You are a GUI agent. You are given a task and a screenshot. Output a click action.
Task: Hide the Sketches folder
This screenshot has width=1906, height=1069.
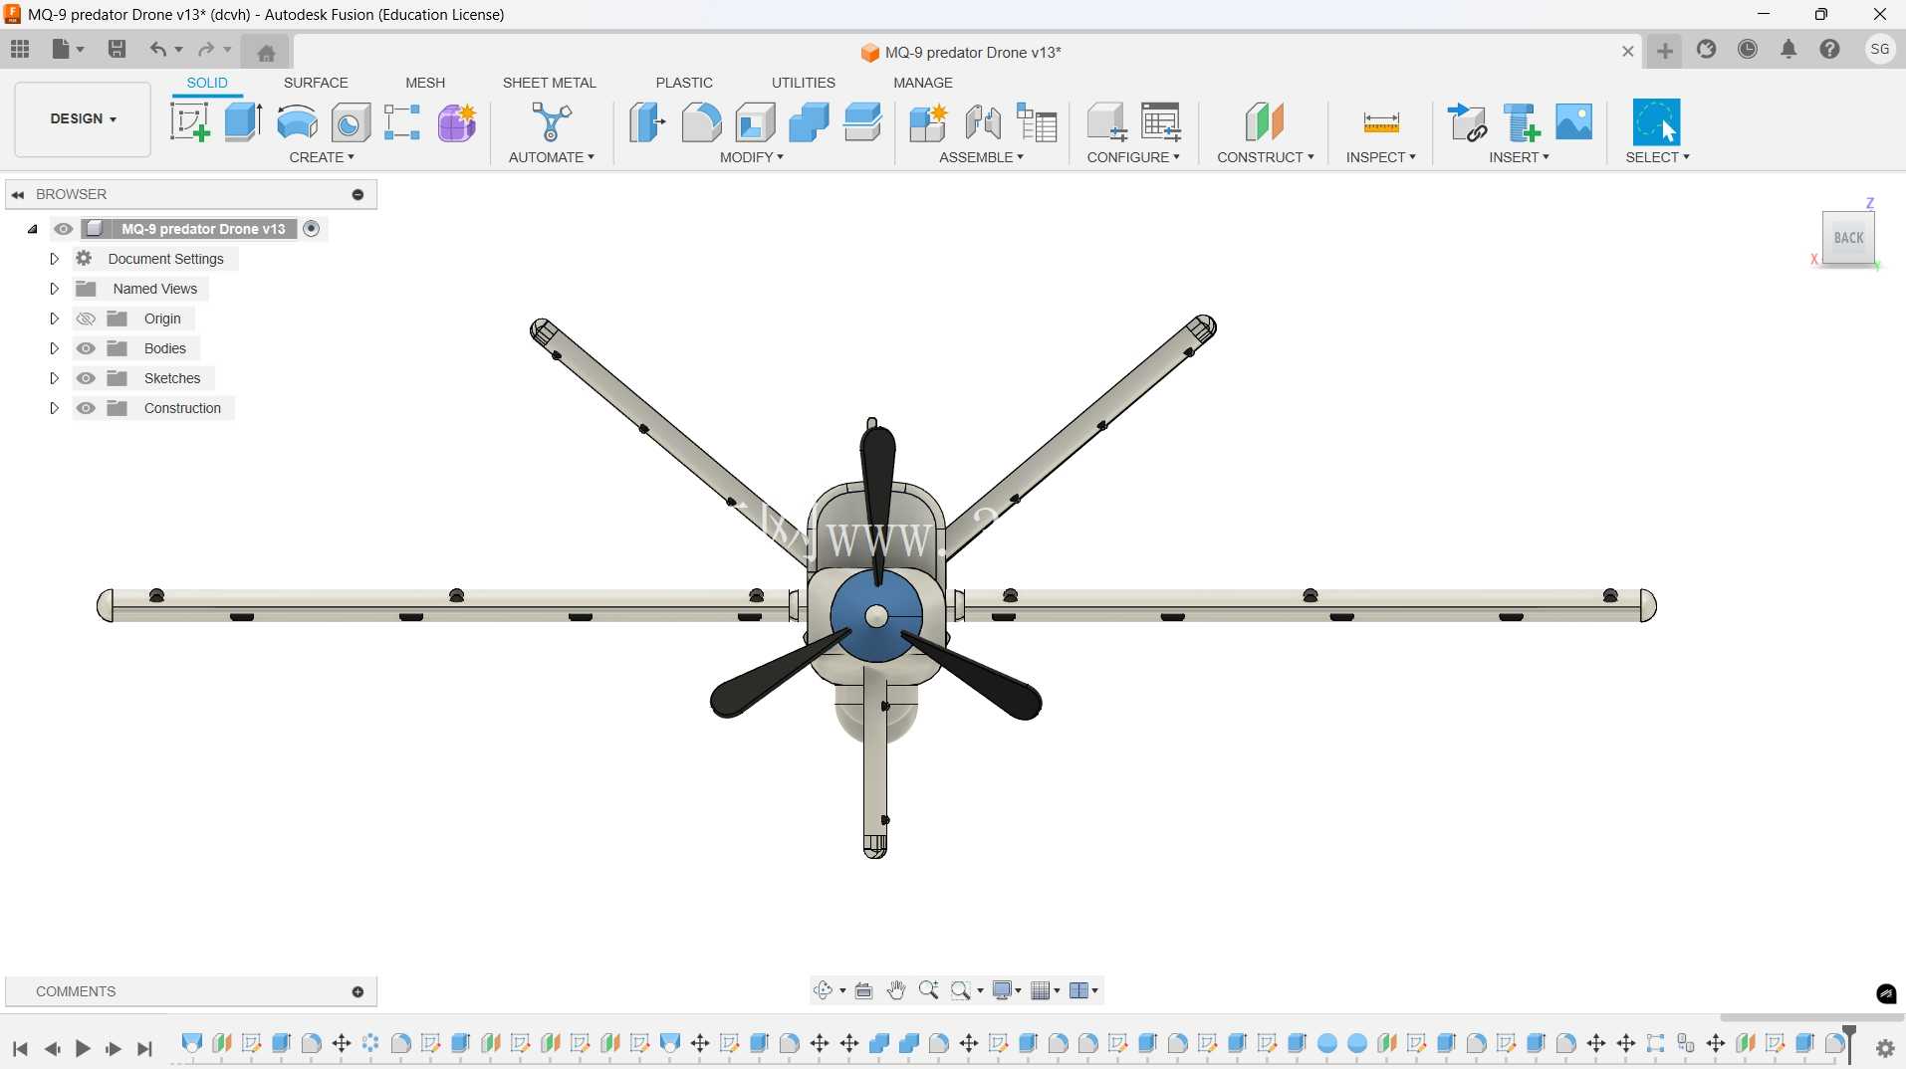87,378
